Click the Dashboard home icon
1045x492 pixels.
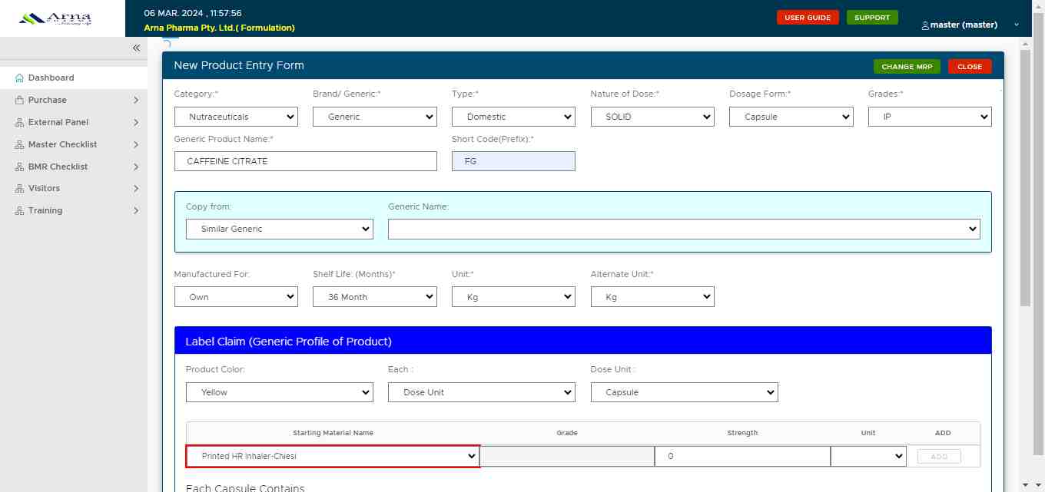pyautogui.click(x=19, y=78)
